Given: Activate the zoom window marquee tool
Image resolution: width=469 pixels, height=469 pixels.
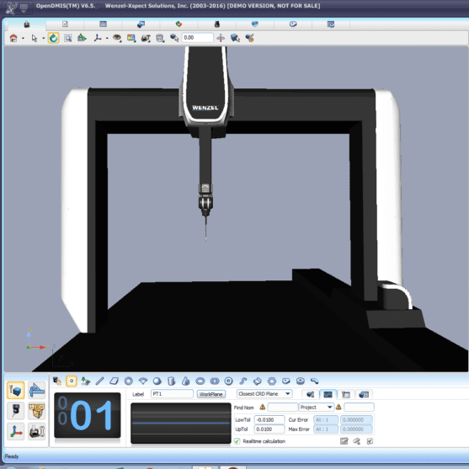Looking at the screenshot, I should [x=68, y=38].
